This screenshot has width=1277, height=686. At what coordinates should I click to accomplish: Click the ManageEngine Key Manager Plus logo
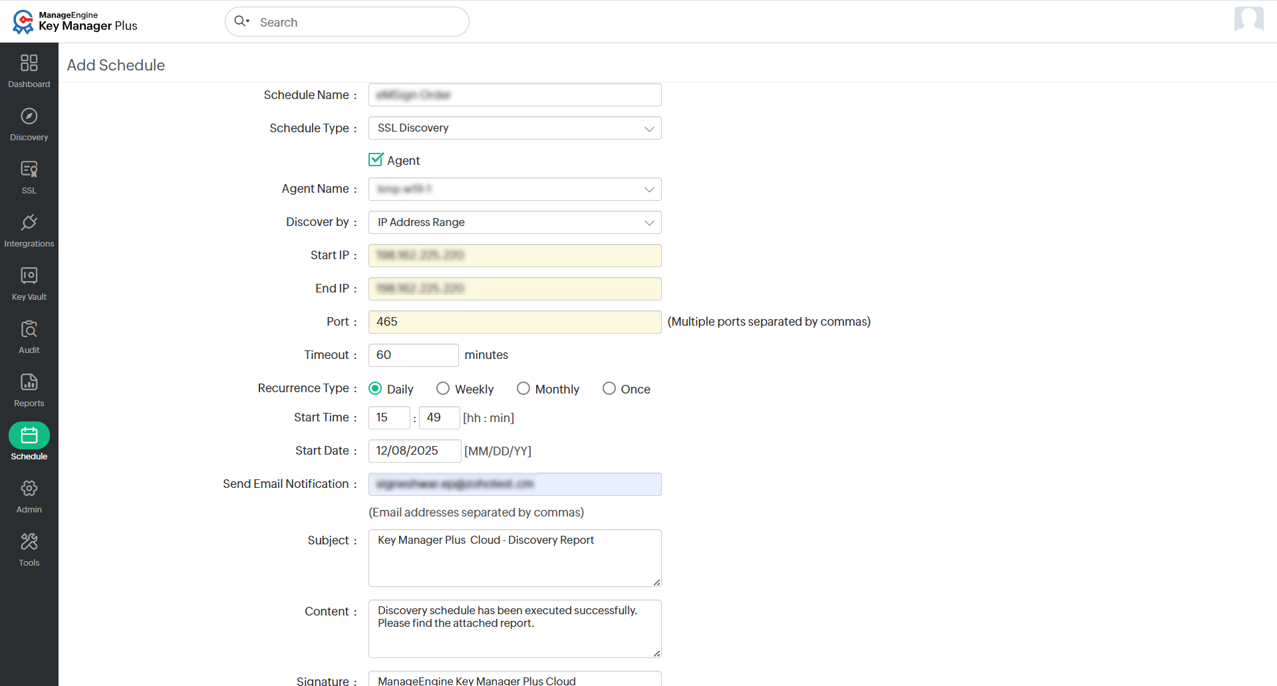coord(74,21)
